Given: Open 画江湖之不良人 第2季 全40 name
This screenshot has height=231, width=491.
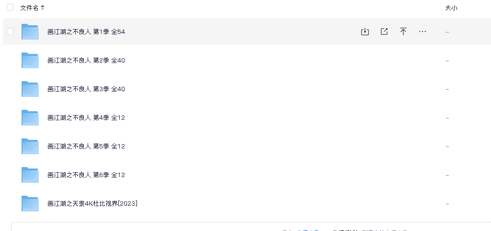Looking at the screenshot, I should (86, 60).
